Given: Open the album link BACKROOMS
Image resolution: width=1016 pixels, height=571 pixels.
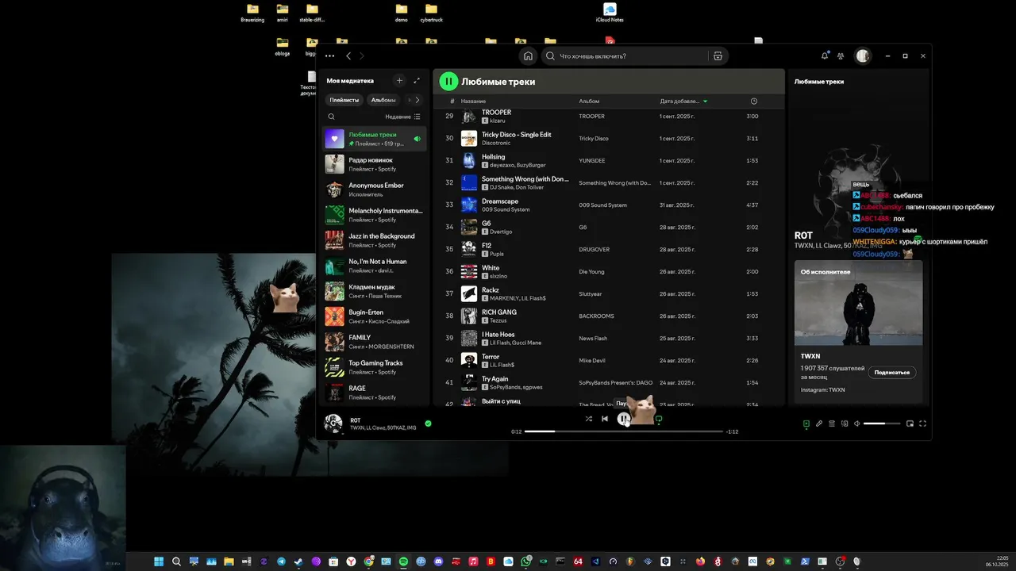Looking at the screenshot, I should (596, 316).
